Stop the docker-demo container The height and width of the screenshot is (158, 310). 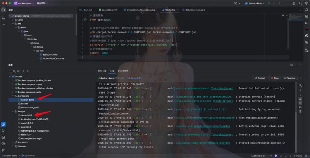point(274,78)
